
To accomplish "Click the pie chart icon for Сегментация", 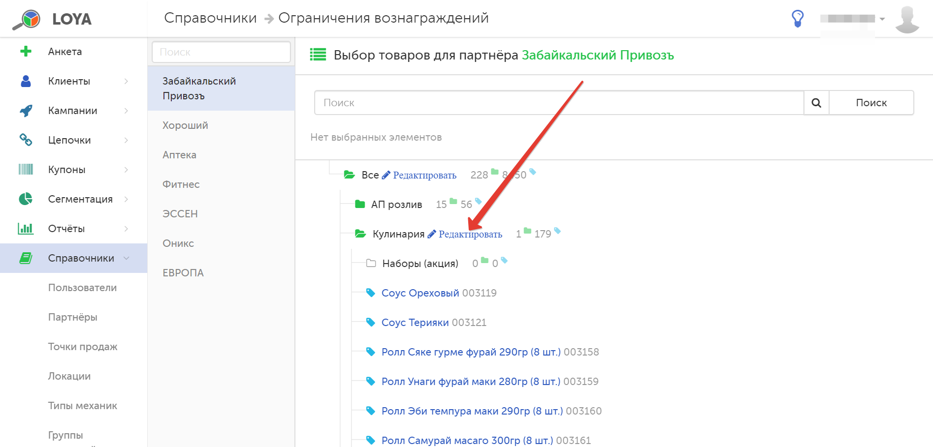I will tap(26, 199).
